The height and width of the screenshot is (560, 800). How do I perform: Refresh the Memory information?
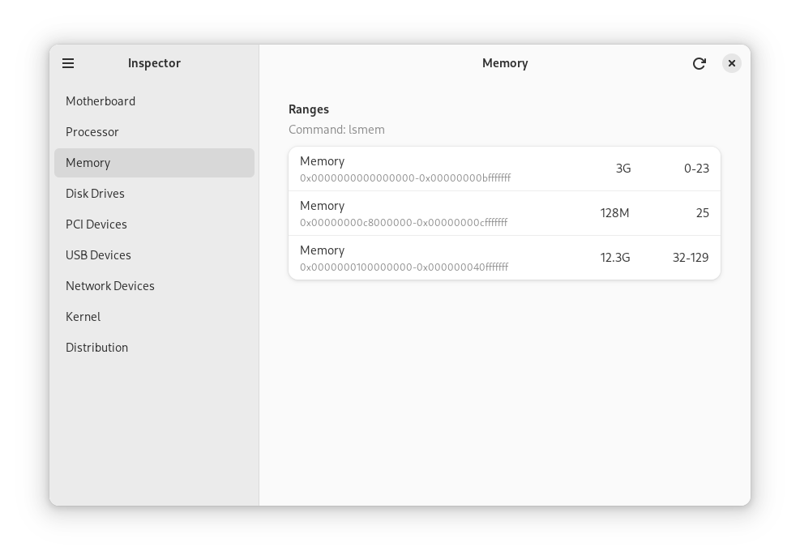699,63
